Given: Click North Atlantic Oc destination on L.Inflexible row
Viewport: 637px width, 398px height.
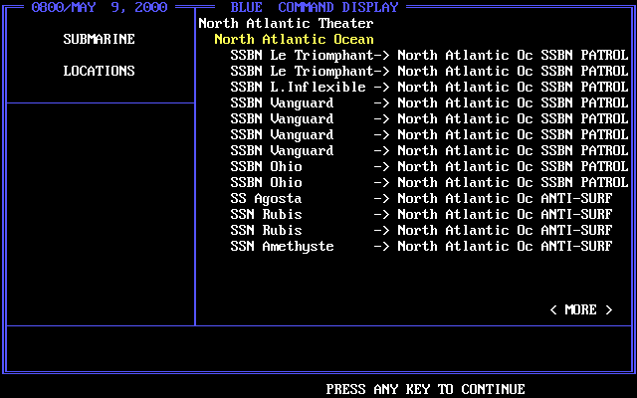Looking at the screenshot, I should point(465,87).
